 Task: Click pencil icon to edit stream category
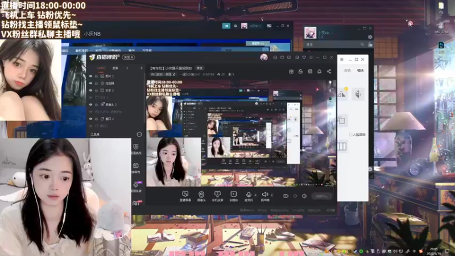click(174, 75)
